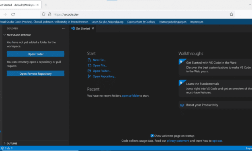
Task: Open Boost your Productivity walkthrough
Action: 215,105
